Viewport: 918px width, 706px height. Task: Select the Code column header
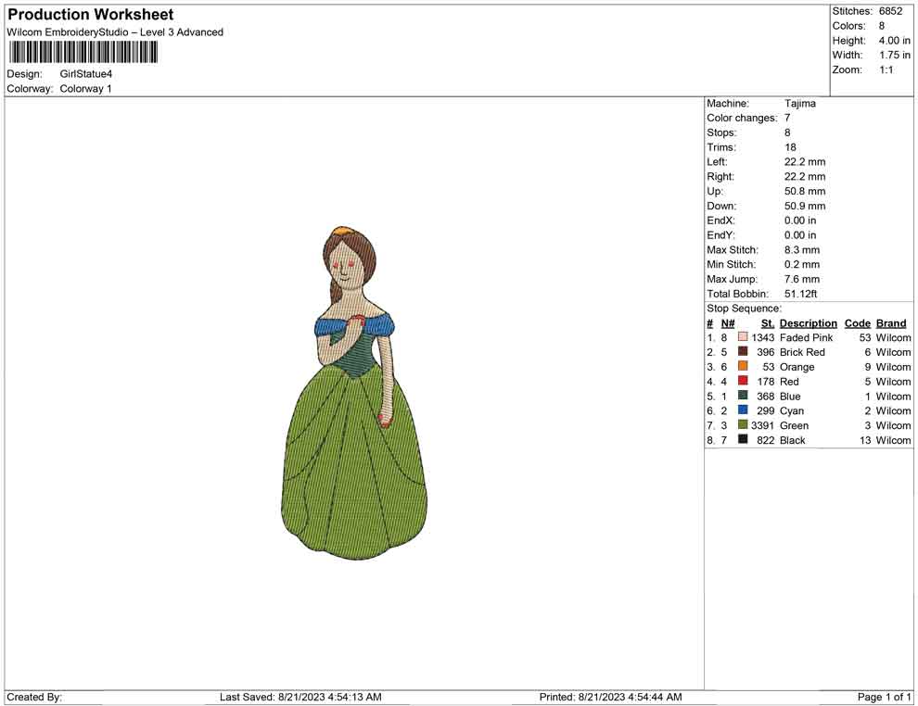tap(858, 323)
